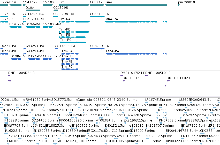This screenshot has height=145, width=220.
Task: Select the CG8219 gene feature
Action: 97,5
